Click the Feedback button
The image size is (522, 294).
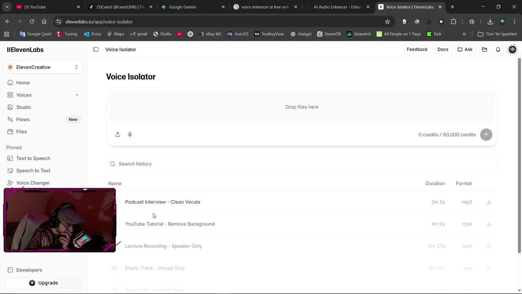pyautogui.click(x=417, y=49)
